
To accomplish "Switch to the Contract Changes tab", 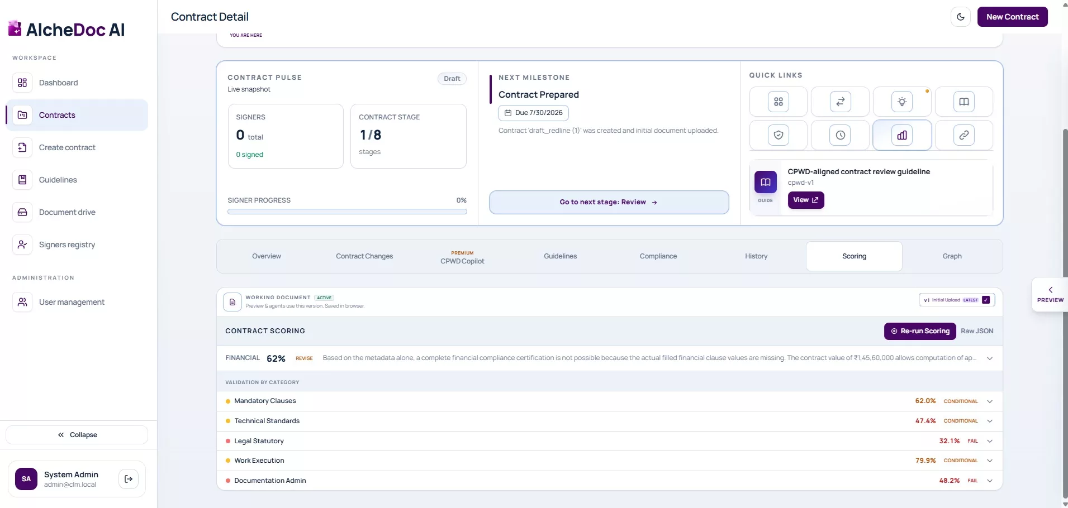I will point(364,256).
